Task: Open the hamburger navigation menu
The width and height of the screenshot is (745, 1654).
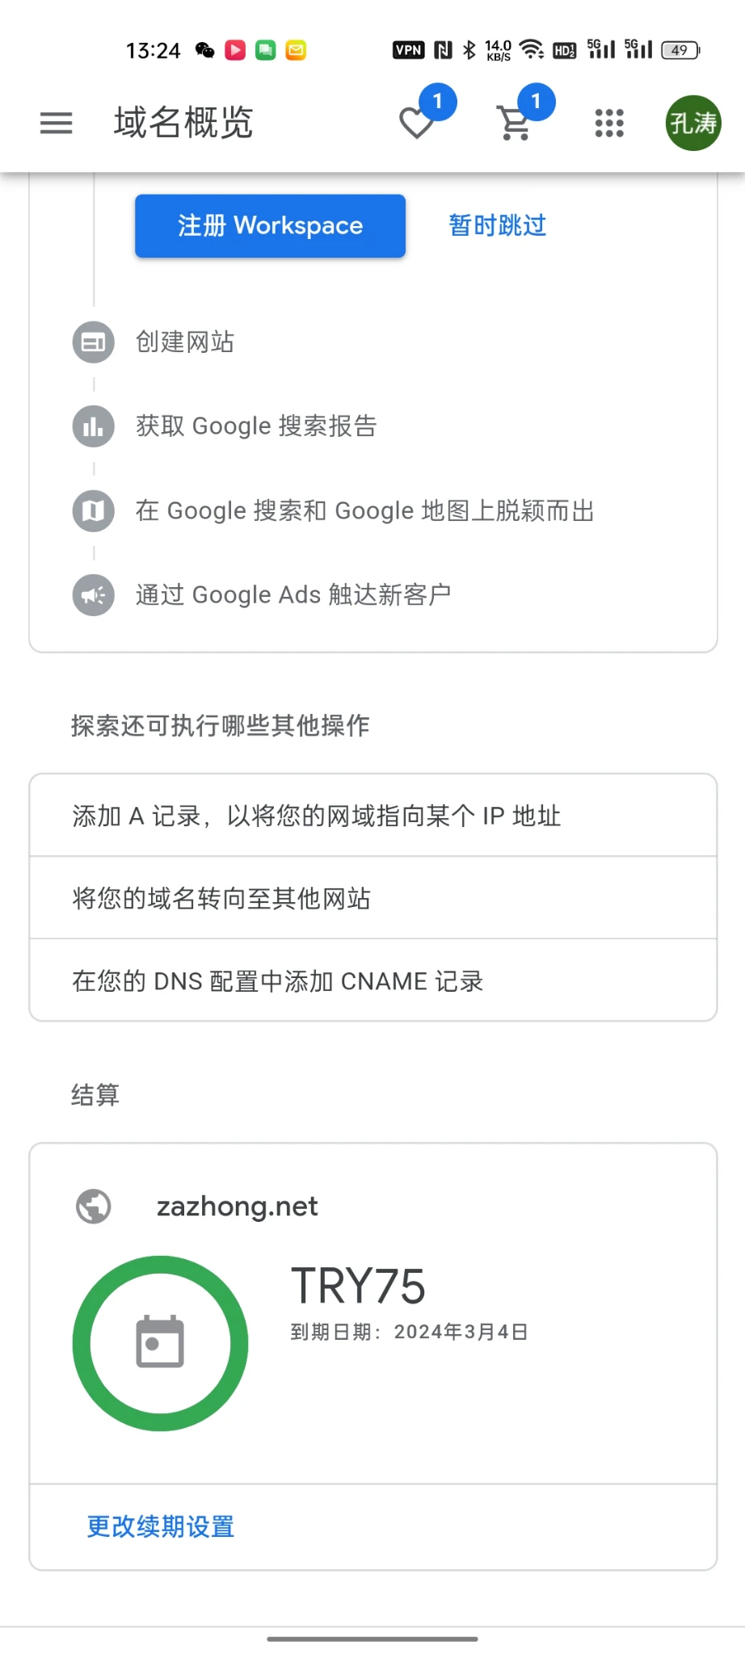Action: (x=57, y=123)
